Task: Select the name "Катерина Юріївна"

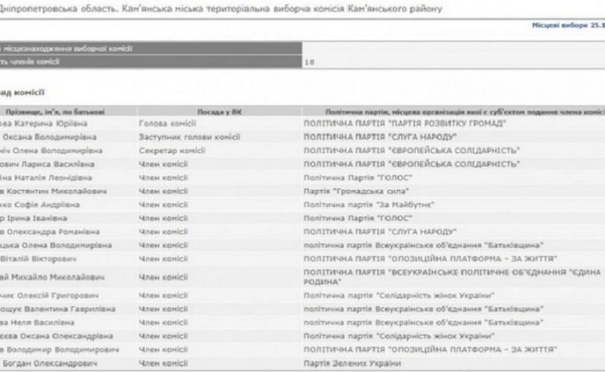Action: [51, 124]
